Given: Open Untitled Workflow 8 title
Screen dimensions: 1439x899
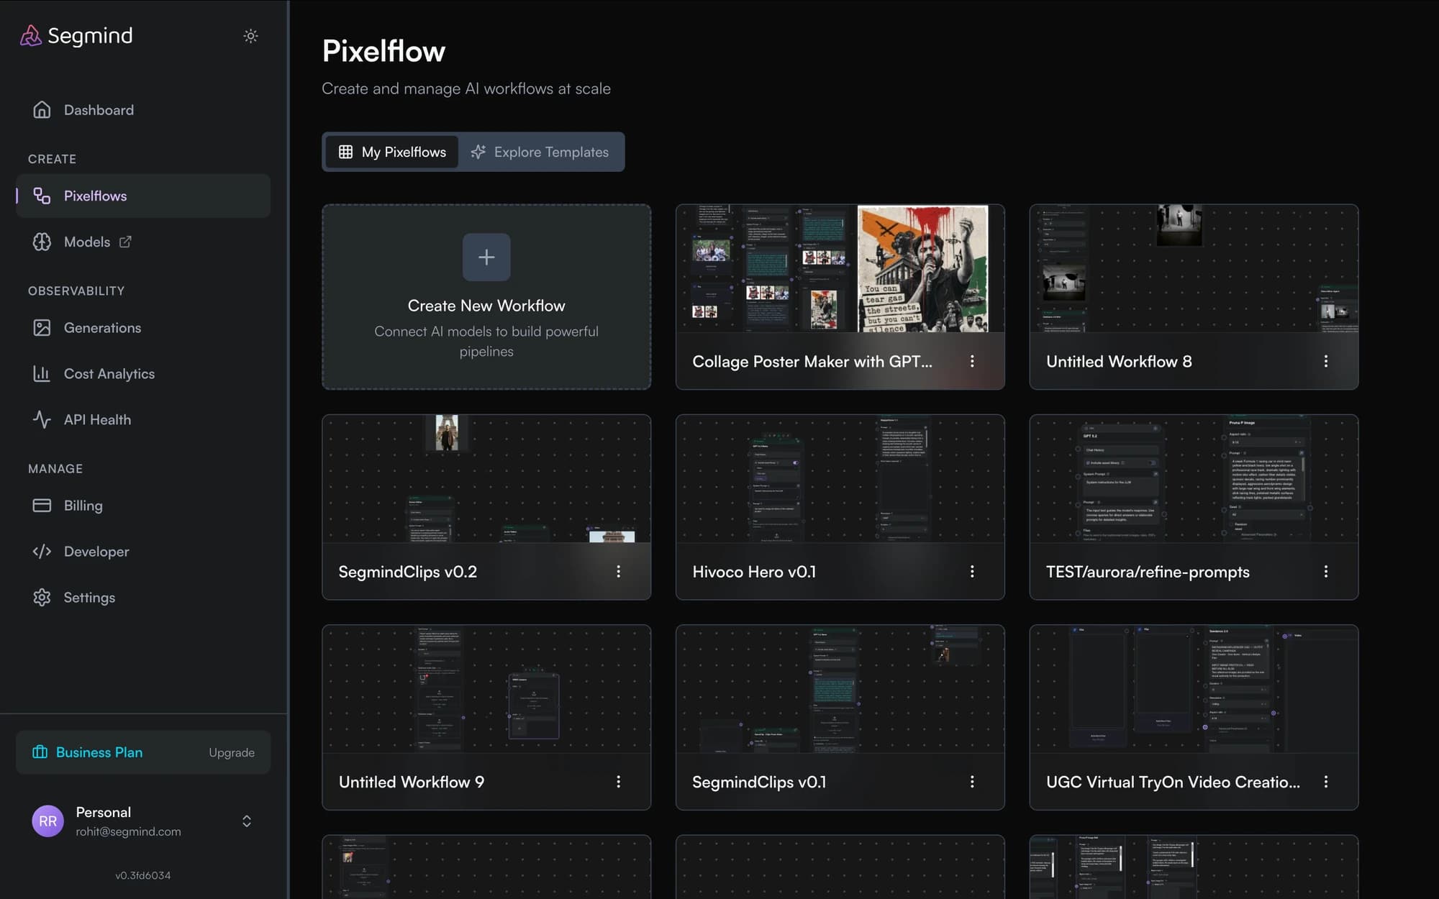Looking at the screenshot, I should click(1119, 361).
